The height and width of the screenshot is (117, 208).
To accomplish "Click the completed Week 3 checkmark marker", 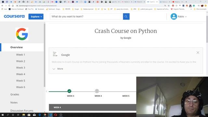I will coord(69,91).
